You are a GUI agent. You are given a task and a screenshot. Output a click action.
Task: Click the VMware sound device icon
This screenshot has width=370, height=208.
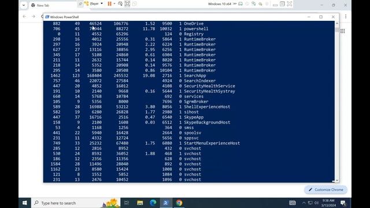261,4
